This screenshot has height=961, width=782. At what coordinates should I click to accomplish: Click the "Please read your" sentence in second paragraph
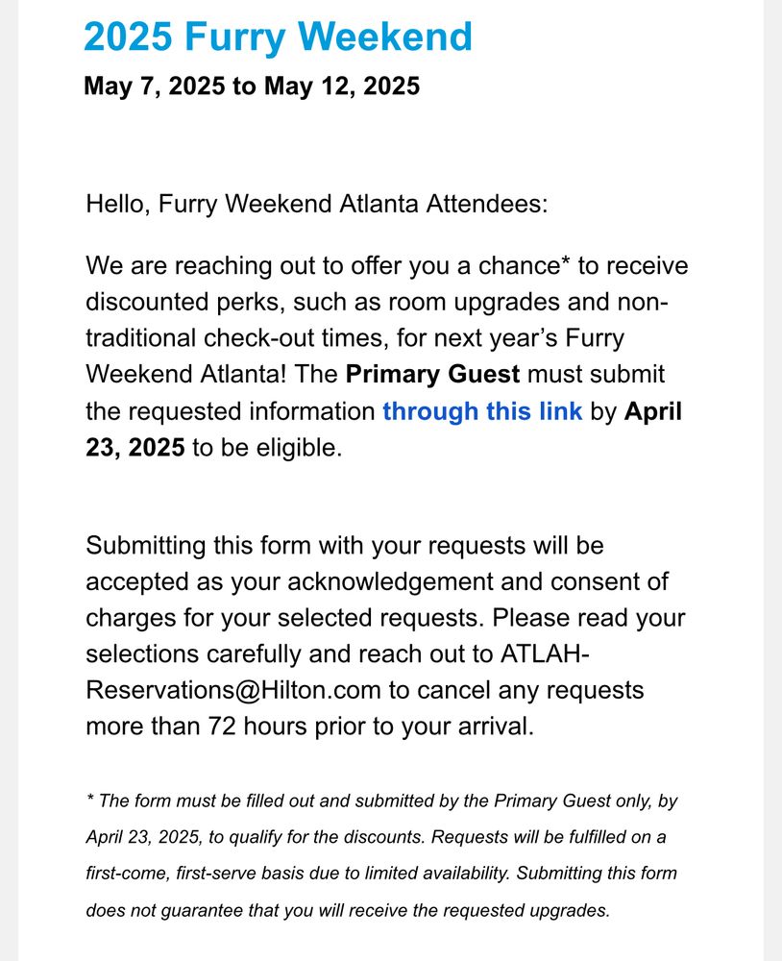(x=588, y=618)
